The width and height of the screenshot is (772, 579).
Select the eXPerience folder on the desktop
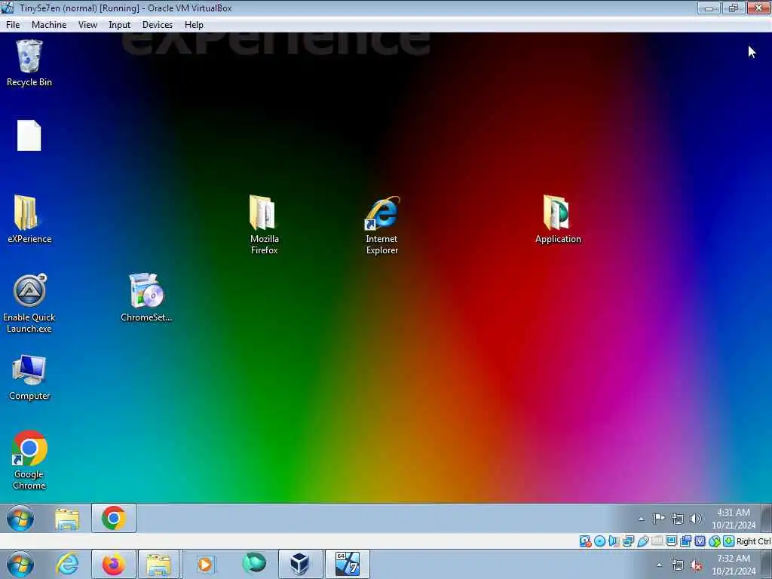point(29,219)
